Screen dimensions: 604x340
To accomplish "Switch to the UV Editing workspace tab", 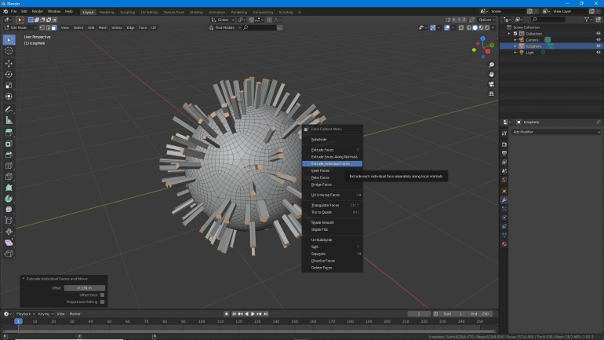I will click(149, 12).
